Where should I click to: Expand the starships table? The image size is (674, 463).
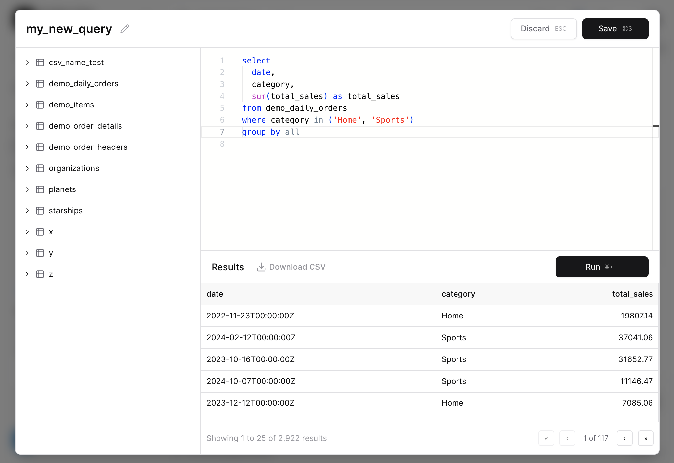27,210
